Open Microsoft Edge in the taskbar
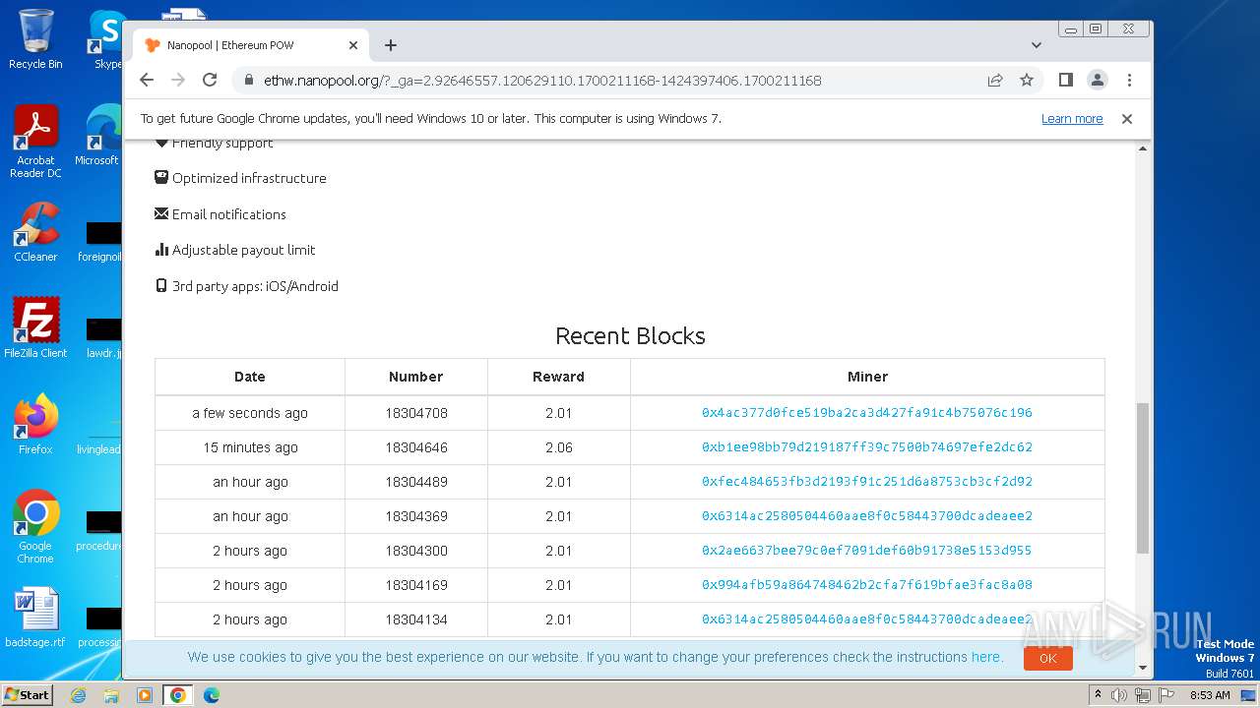1260x708 pixels. 212,695
